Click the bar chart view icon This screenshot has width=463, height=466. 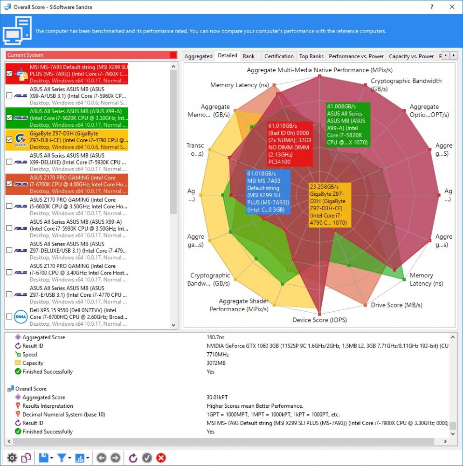click(80, 458)
